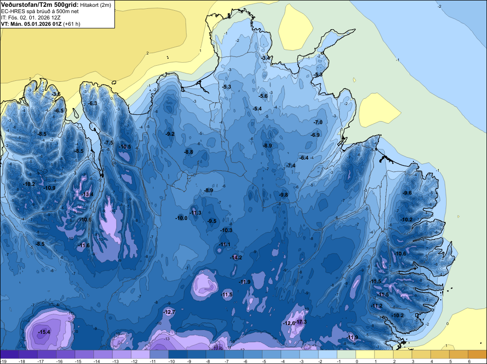Click the -11.3 temperature value
Image resolution: width=487 pixels, height=364 pixels.
[195, 213]
